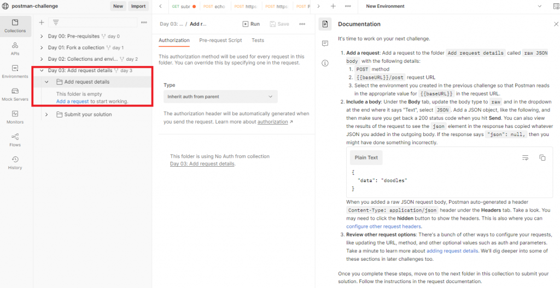Click the collections search input field

click(93, 22)
